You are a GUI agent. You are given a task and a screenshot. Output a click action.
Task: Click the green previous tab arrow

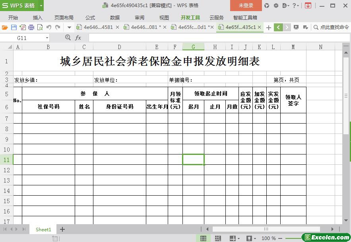pyautogui.click(x=278, y=27)
